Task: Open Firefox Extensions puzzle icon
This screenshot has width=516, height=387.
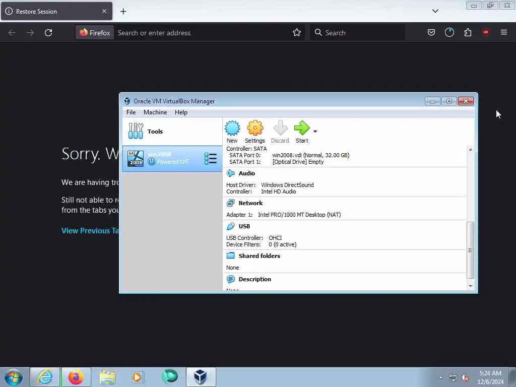Action: pos(468,32)
